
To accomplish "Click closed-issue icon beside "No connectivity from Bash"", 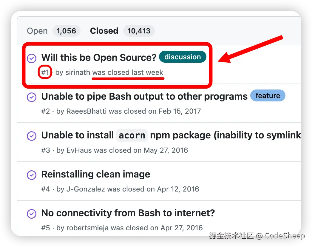I will (x=32, y=214).
